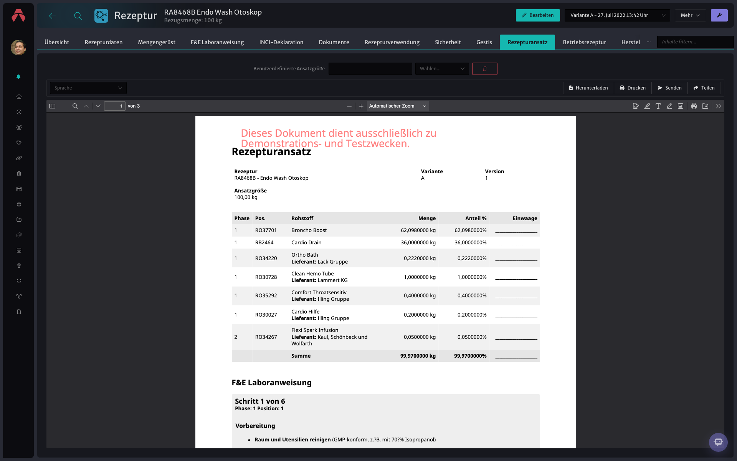Open the document file icon in sidebar
This screenshot has height=461, width=737.
click(x=19, y=312)
